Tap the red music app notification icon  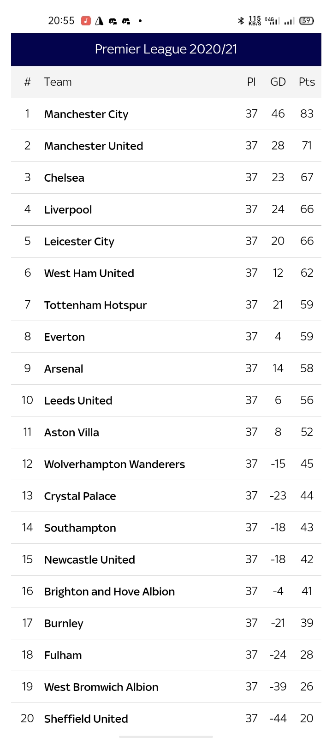[86, 21]
